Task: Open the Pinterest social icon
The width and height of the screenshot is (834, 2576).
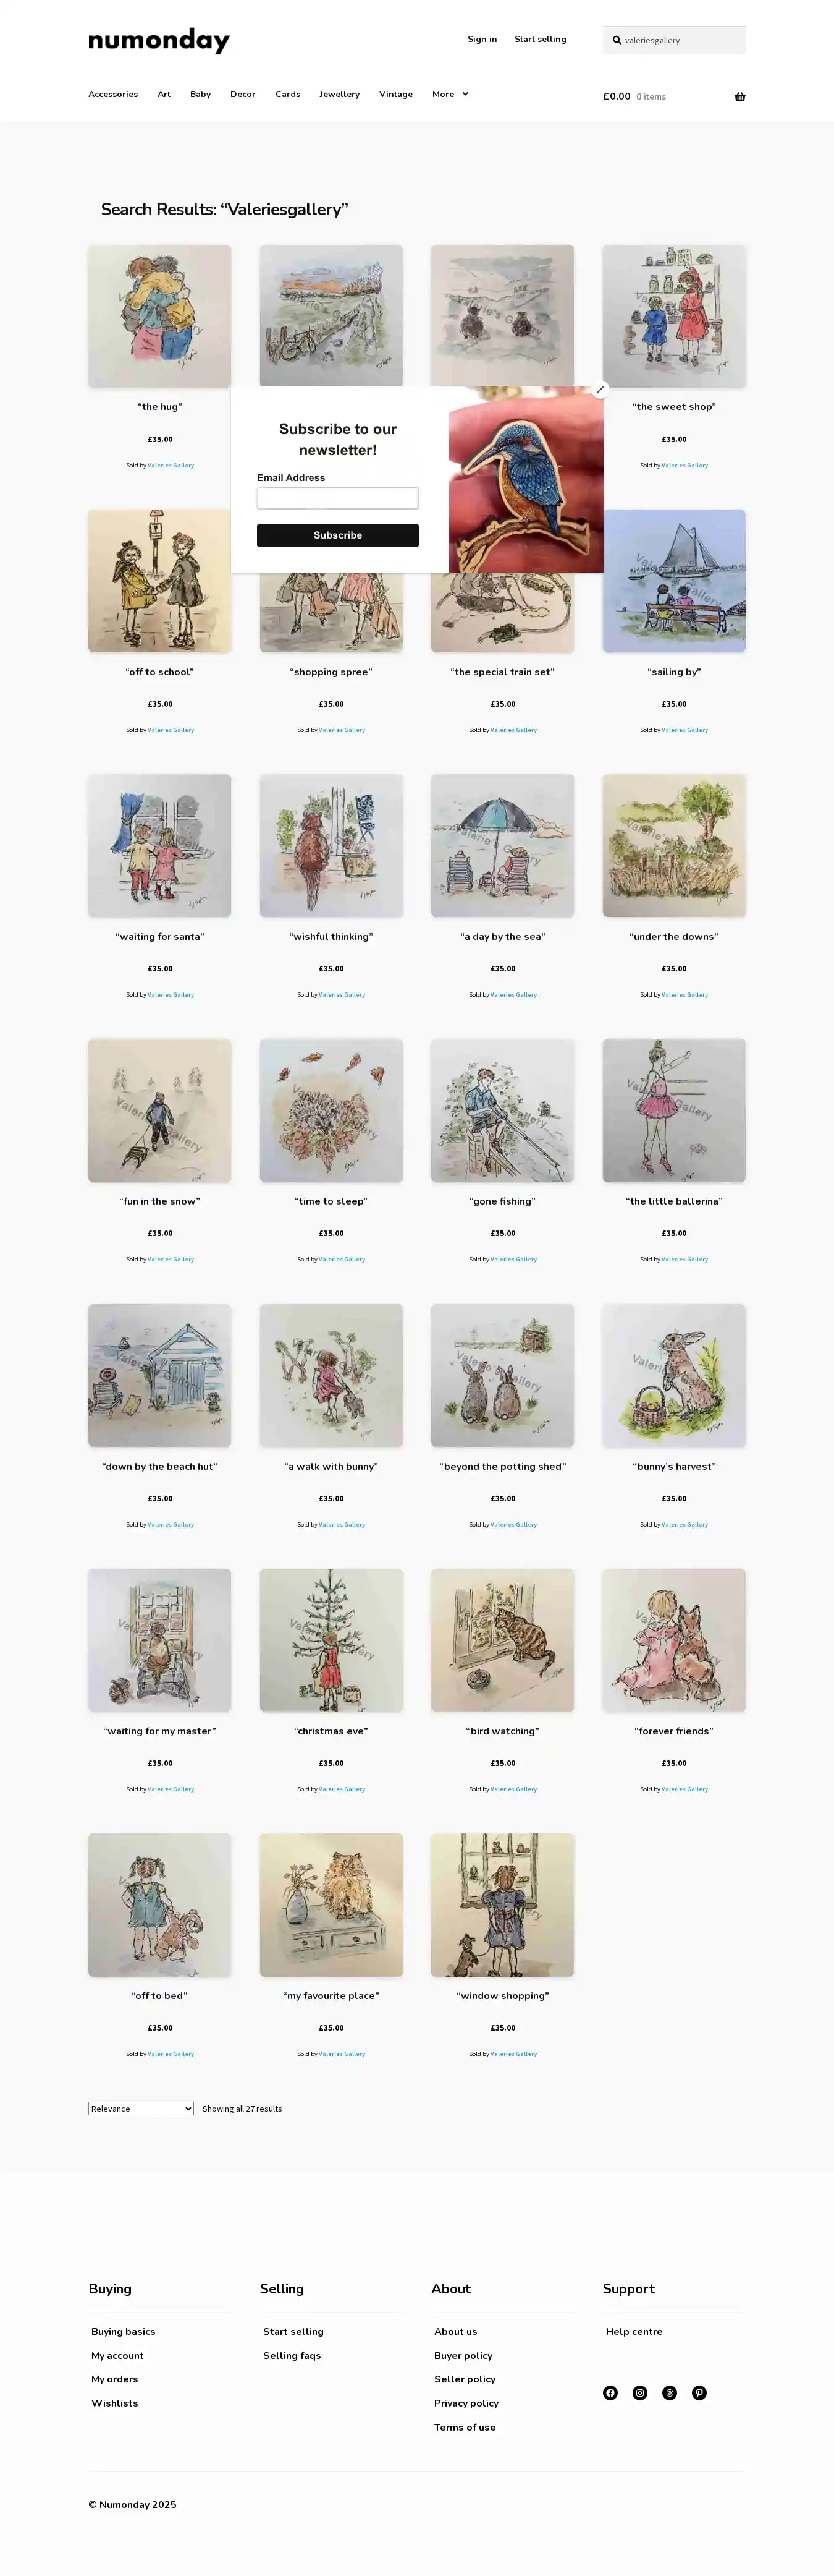Action: [699, 2392]
